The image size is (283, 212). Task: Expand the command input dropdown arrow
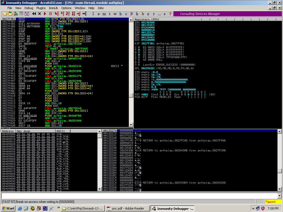click(279, 195)
